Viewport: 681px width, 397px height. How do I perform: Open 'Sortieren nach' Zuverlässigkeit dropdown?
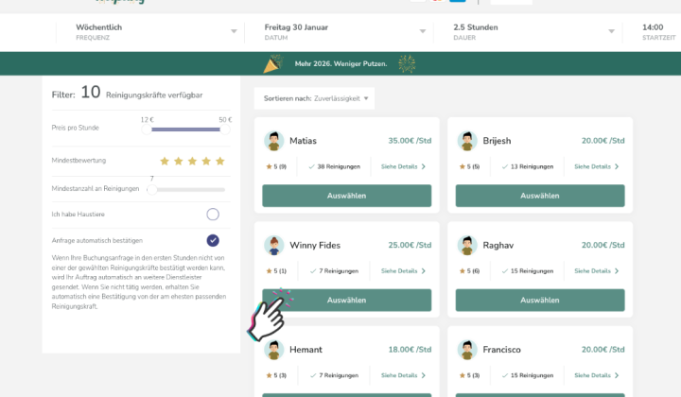[x=314, y=98]
